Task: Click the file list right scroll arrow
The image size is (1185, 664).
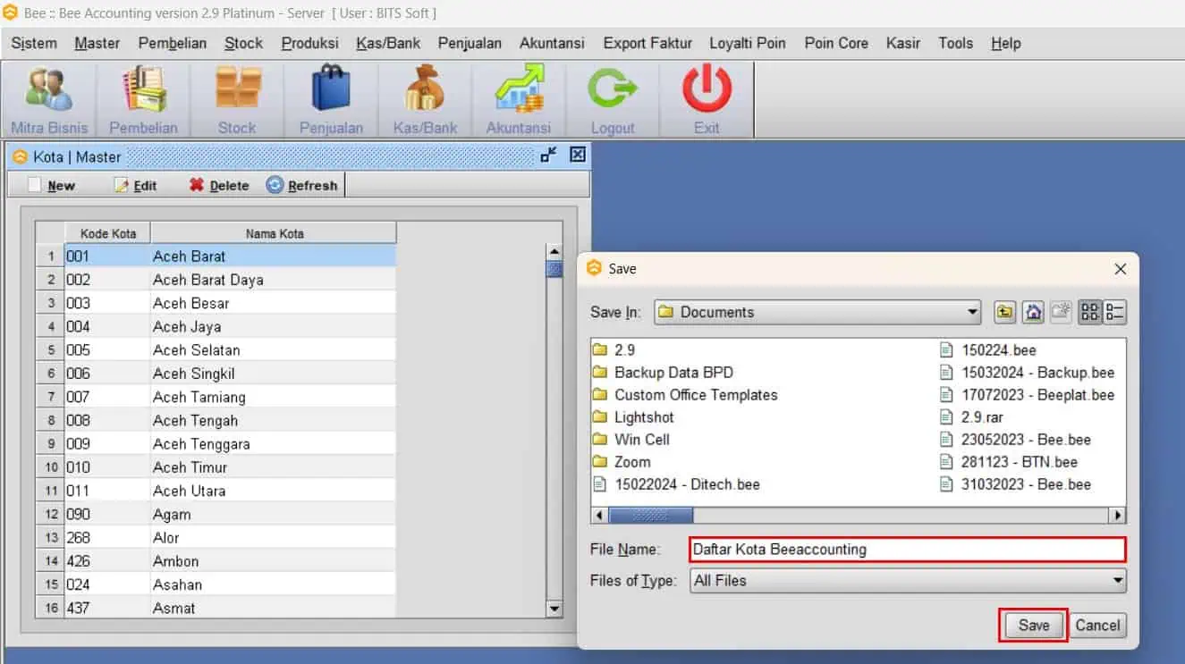Action: pos(1118,516)
